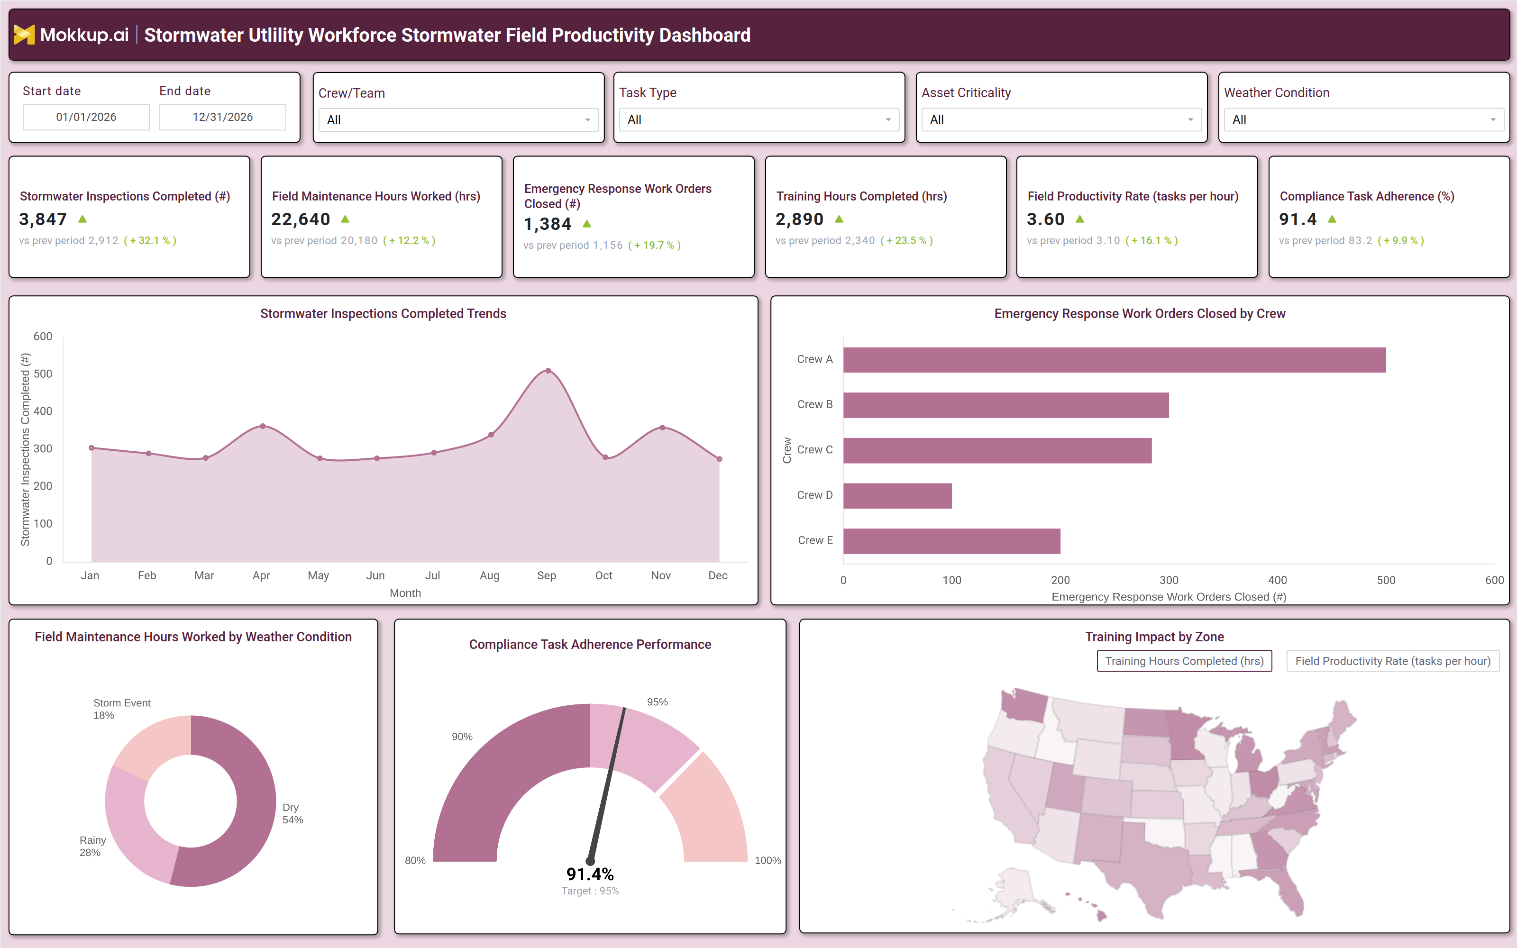This screenshot has height=948, width=1517.
Task: Click the Target : 95% label under gauge
Action: click(x=590, y=891)
